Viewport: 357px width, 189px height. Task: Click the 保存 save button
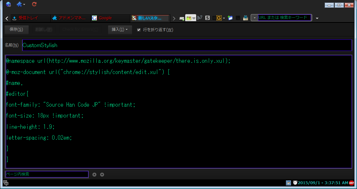[16, 30]
